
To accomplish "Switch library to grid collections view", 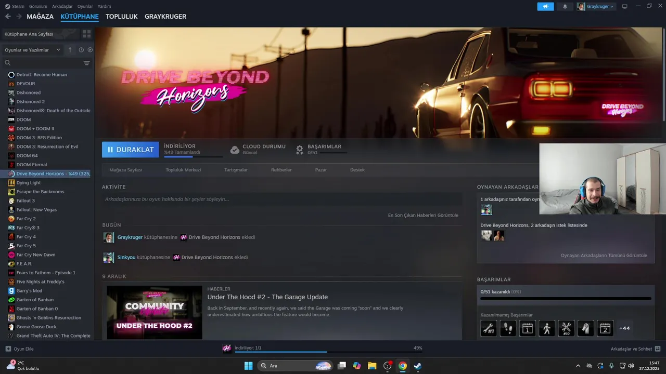I will (86, 34).
